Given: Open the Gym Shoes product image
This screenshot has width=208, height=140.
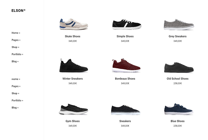Looking at the screenshot, I should tap(73, 109).
